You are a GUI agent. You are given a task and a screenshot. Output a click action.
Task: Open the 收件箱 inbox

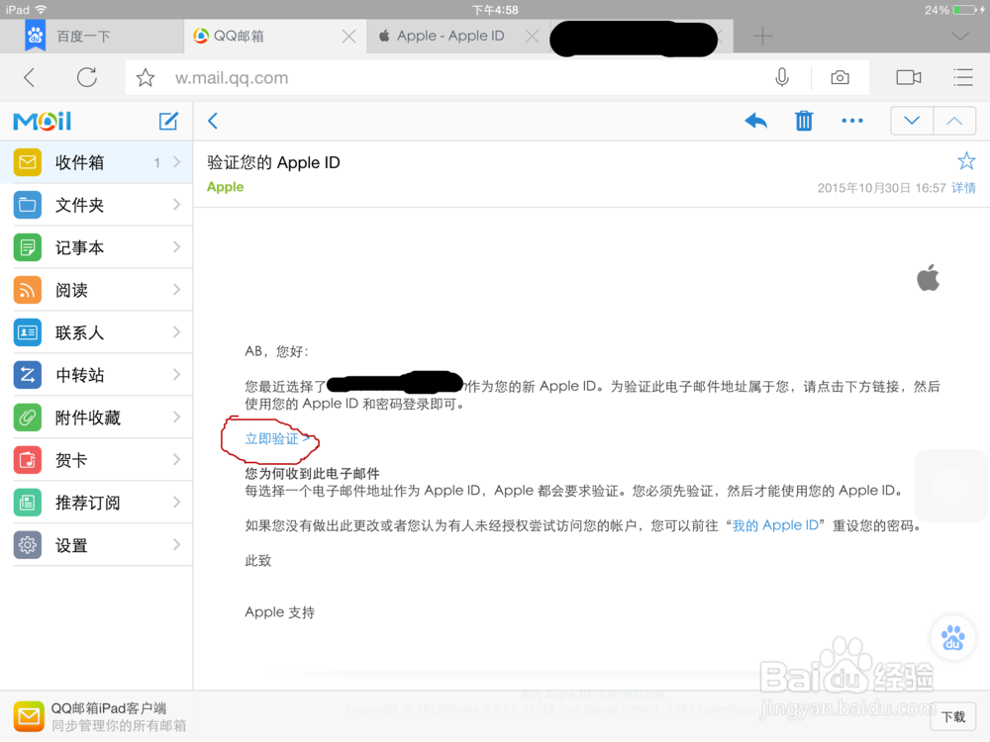[x=96, y=162]
